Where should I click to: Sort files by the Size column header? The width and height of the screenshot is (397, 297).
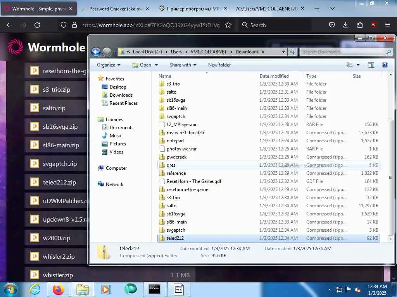[366, 76]
